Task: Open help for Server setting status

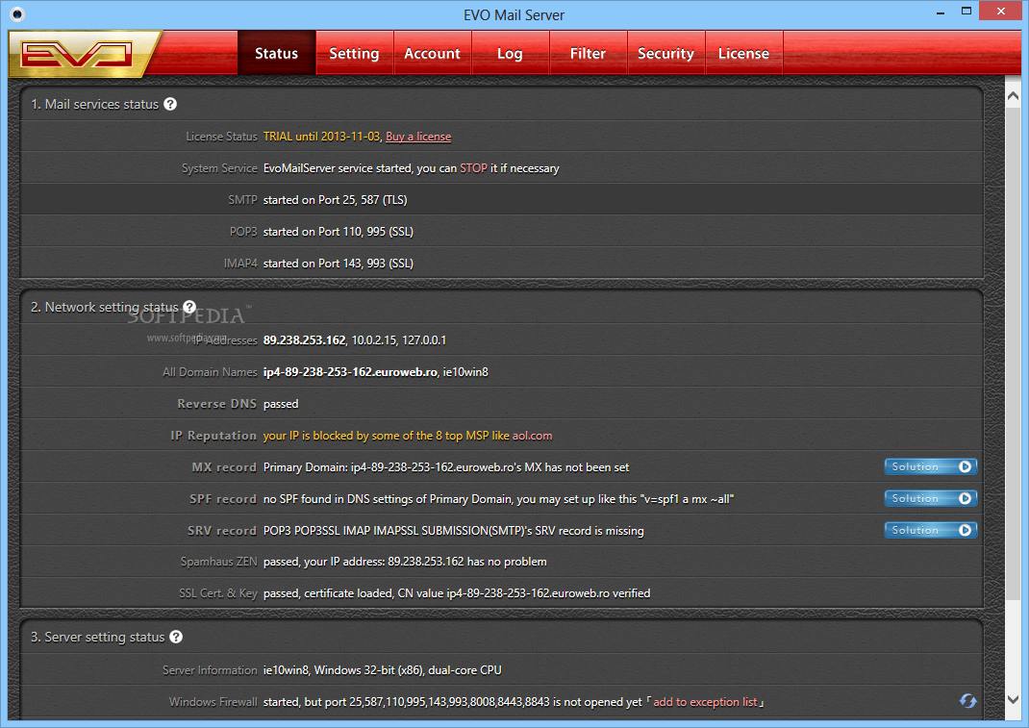Action: pyautogui.click(x=176, y=637)
